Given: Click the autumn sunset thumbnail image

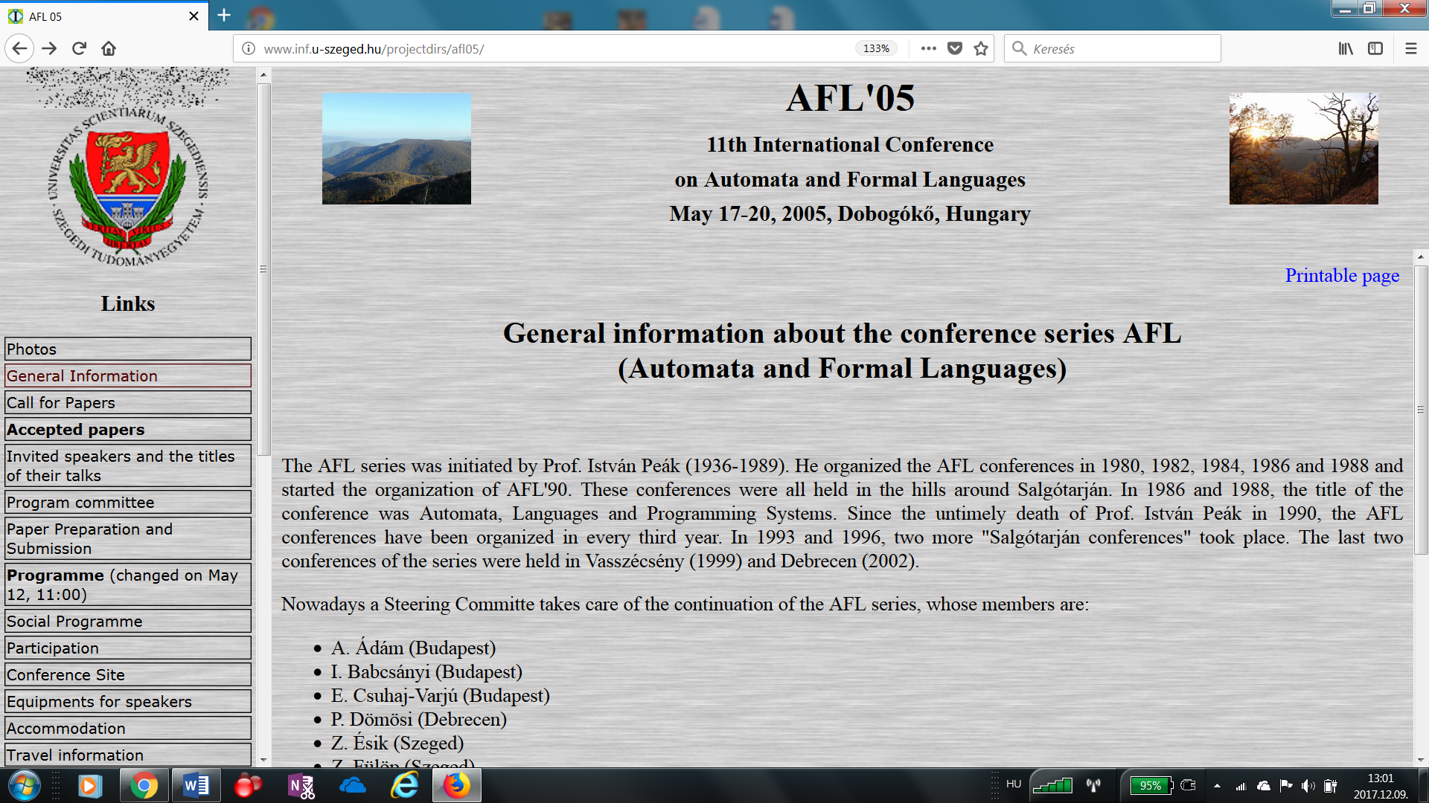Looking at the screenshot, I should tap(1303, 149).
